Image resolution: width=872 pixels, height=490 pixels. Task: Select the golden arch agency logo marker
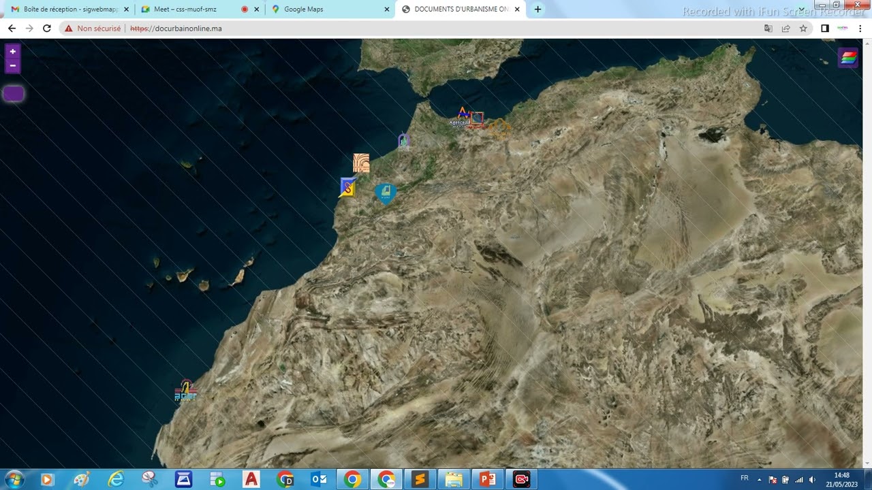(499, 128)
